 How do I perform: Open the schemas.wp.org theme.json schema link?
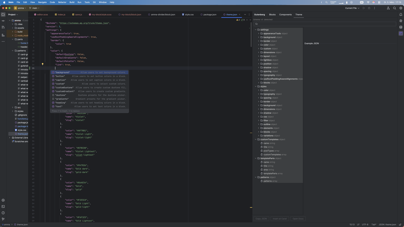[84, 23]
